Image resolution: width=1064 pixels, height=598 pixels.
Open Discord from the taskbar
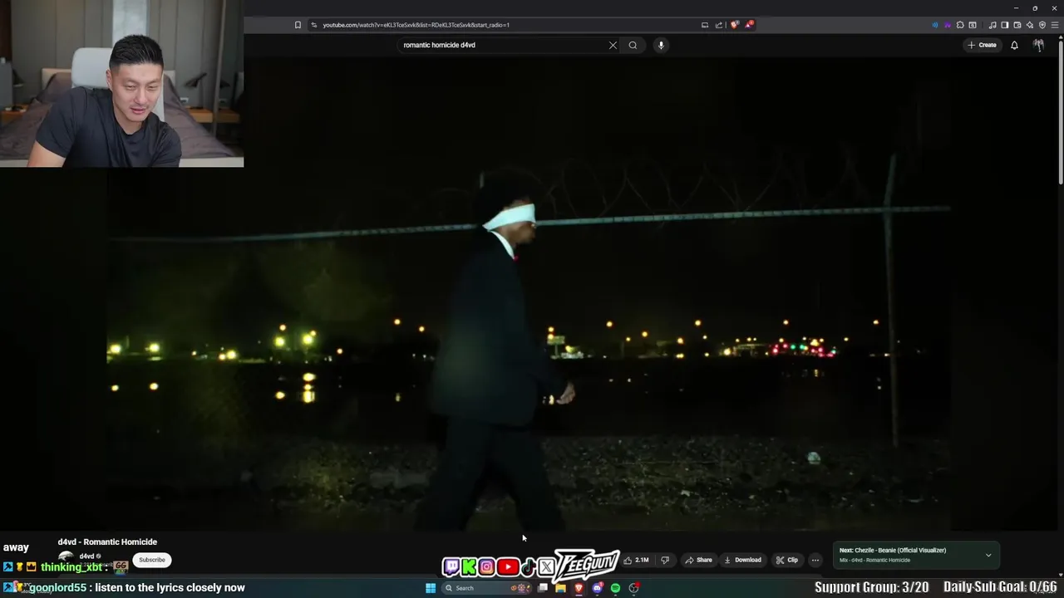pyautogui.click(x=597, y=588)
